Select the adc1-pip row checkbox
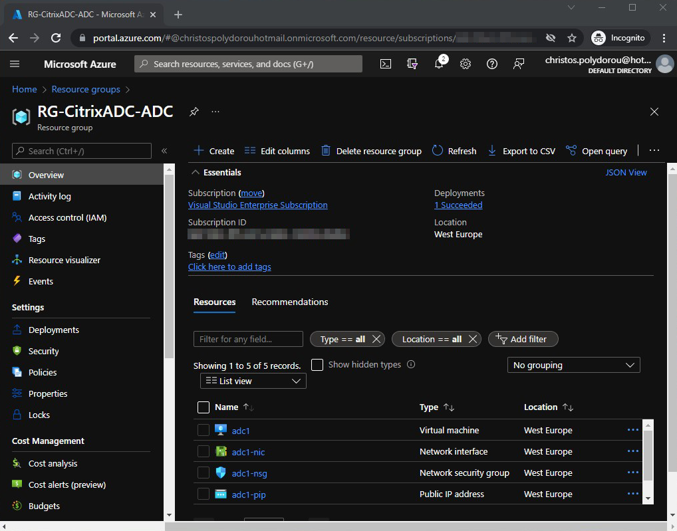The image size is (677, 531). [x=203, y=494]
